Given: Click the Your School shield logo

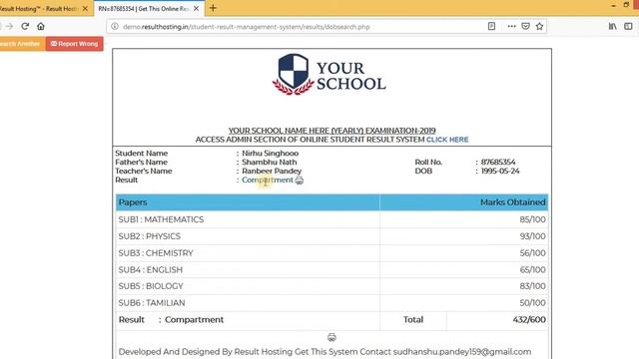Looking at the screenshot, I should tap(293, 75).
